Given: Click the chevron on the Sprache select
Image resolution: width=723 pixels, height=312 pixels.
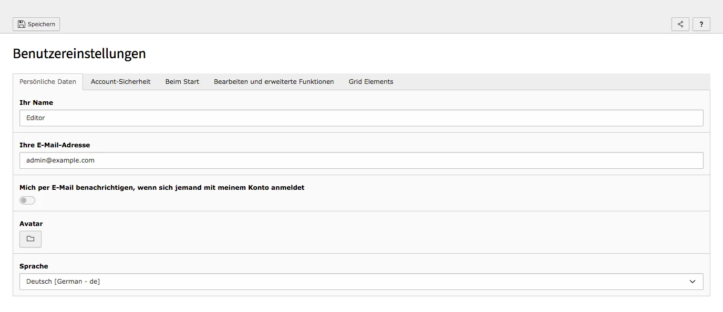Looking at the screenshot, I should (693, 282).
